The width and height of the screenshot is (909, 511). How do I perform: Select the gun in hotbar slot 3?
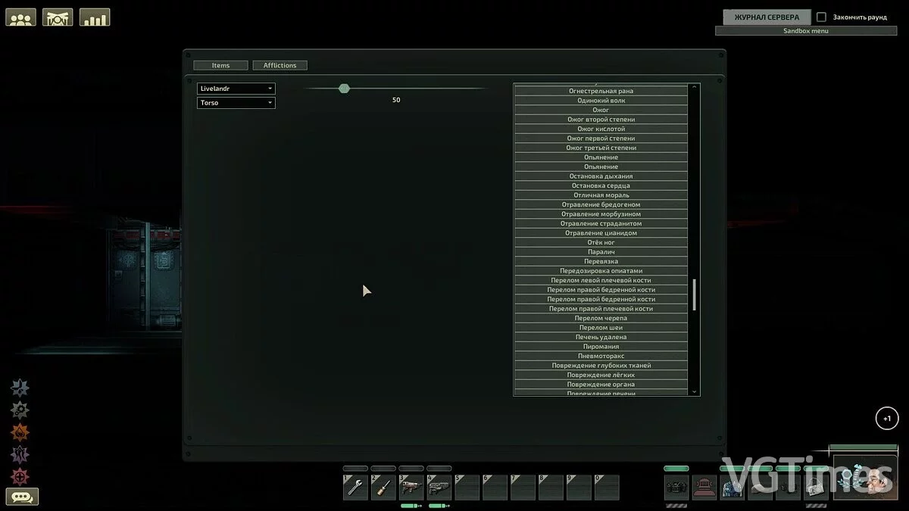point(411,488)
